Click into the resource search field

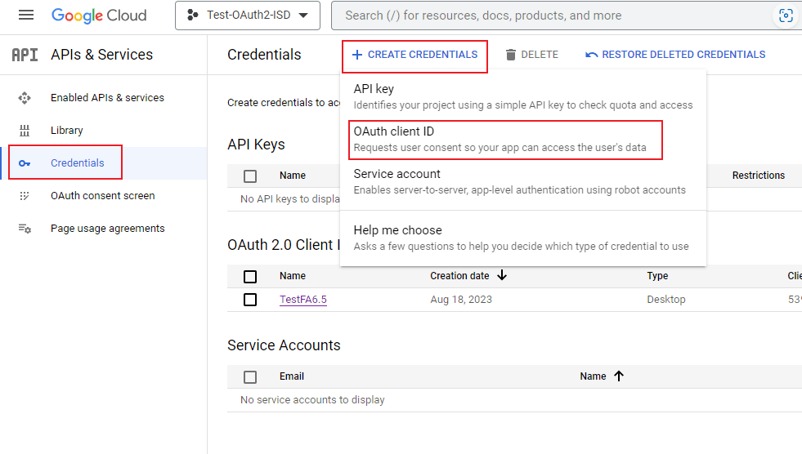[x=548, y=16]
